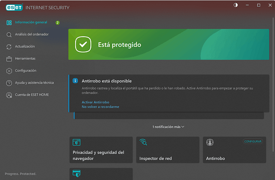The width and height of the screenshot is (275, 180).
Task: Go to the Actualización section
Action: pos(25,46)
